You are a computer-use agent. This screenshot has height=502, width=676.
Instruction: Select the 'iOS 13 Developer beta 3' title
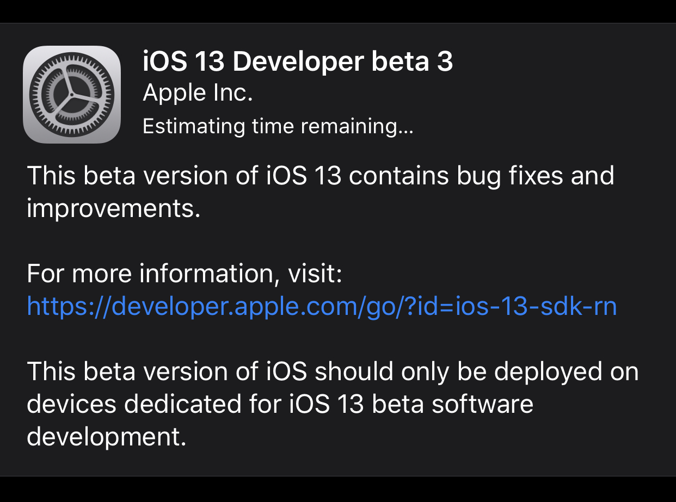pyautogui.click(x=298, y=62)
